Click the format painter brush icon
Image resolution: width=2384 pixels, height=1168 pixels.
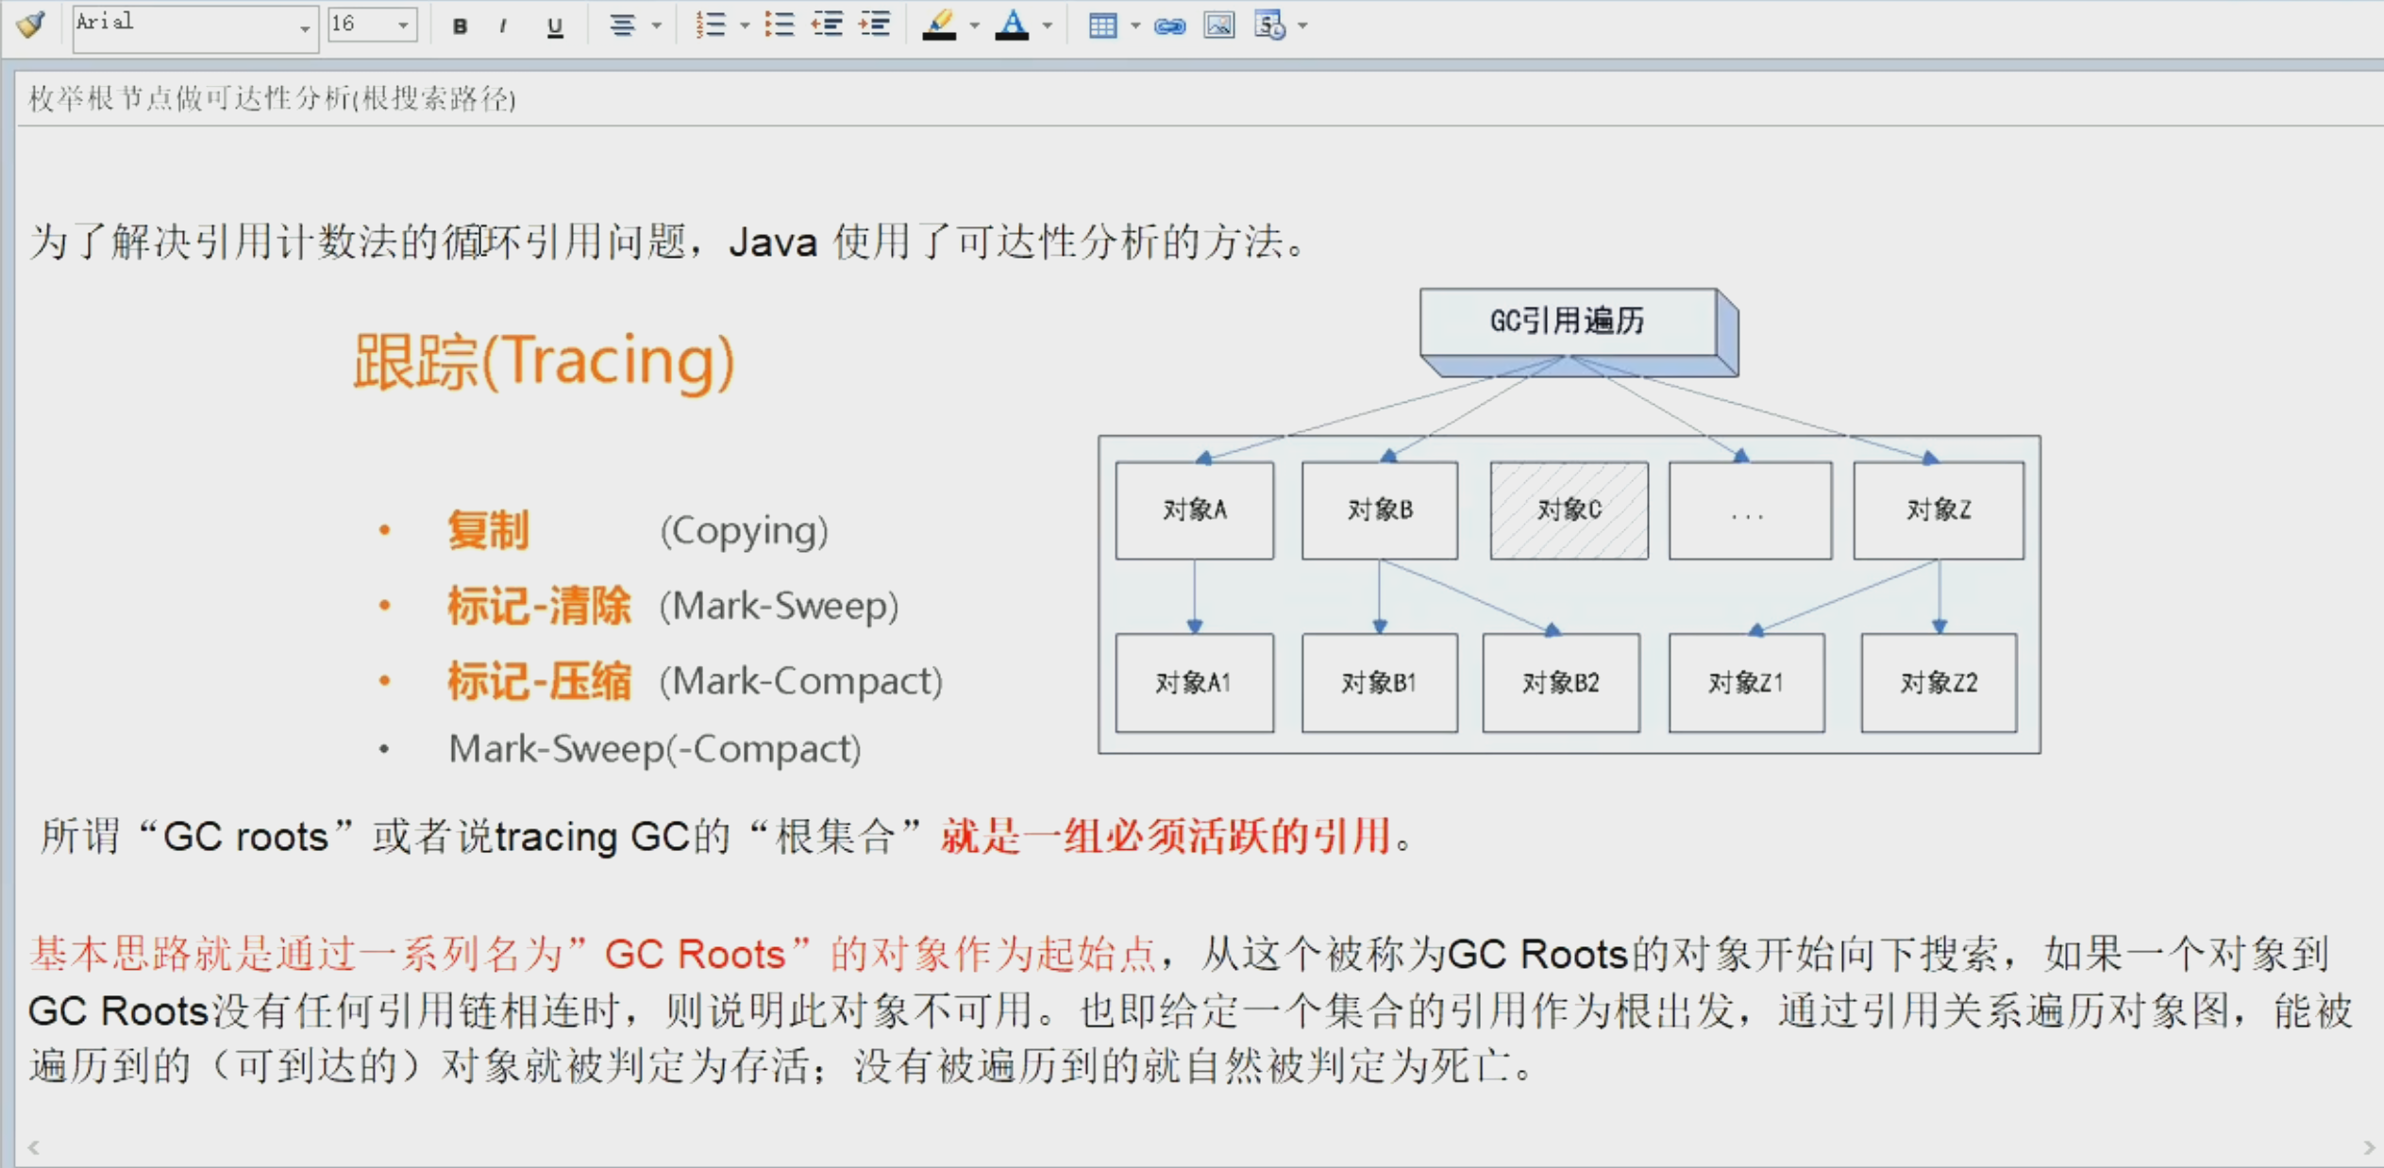click(30, 25)
